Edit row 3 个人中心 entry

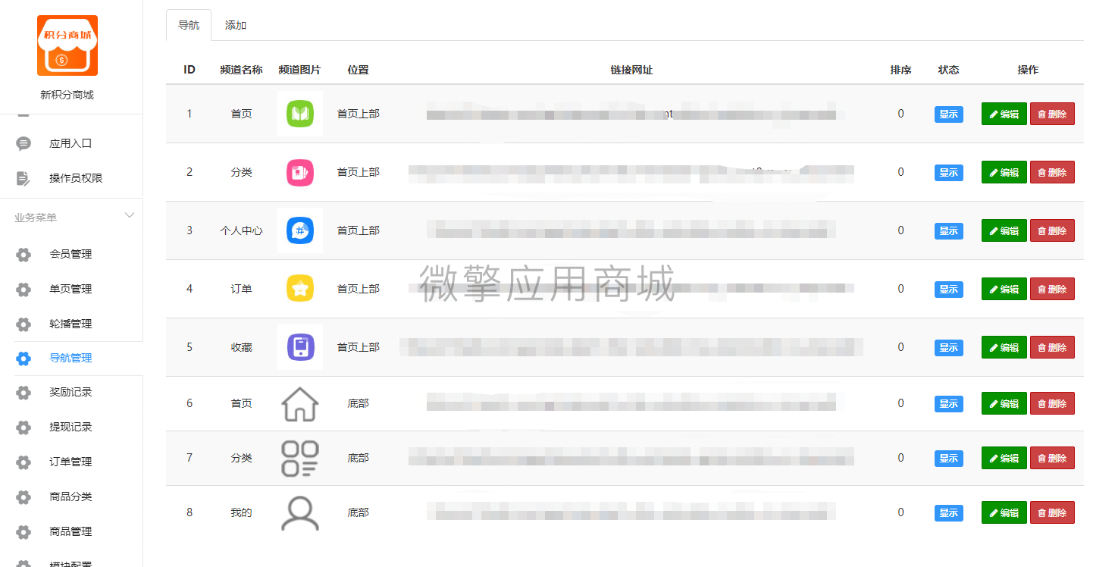(1004, 230)
